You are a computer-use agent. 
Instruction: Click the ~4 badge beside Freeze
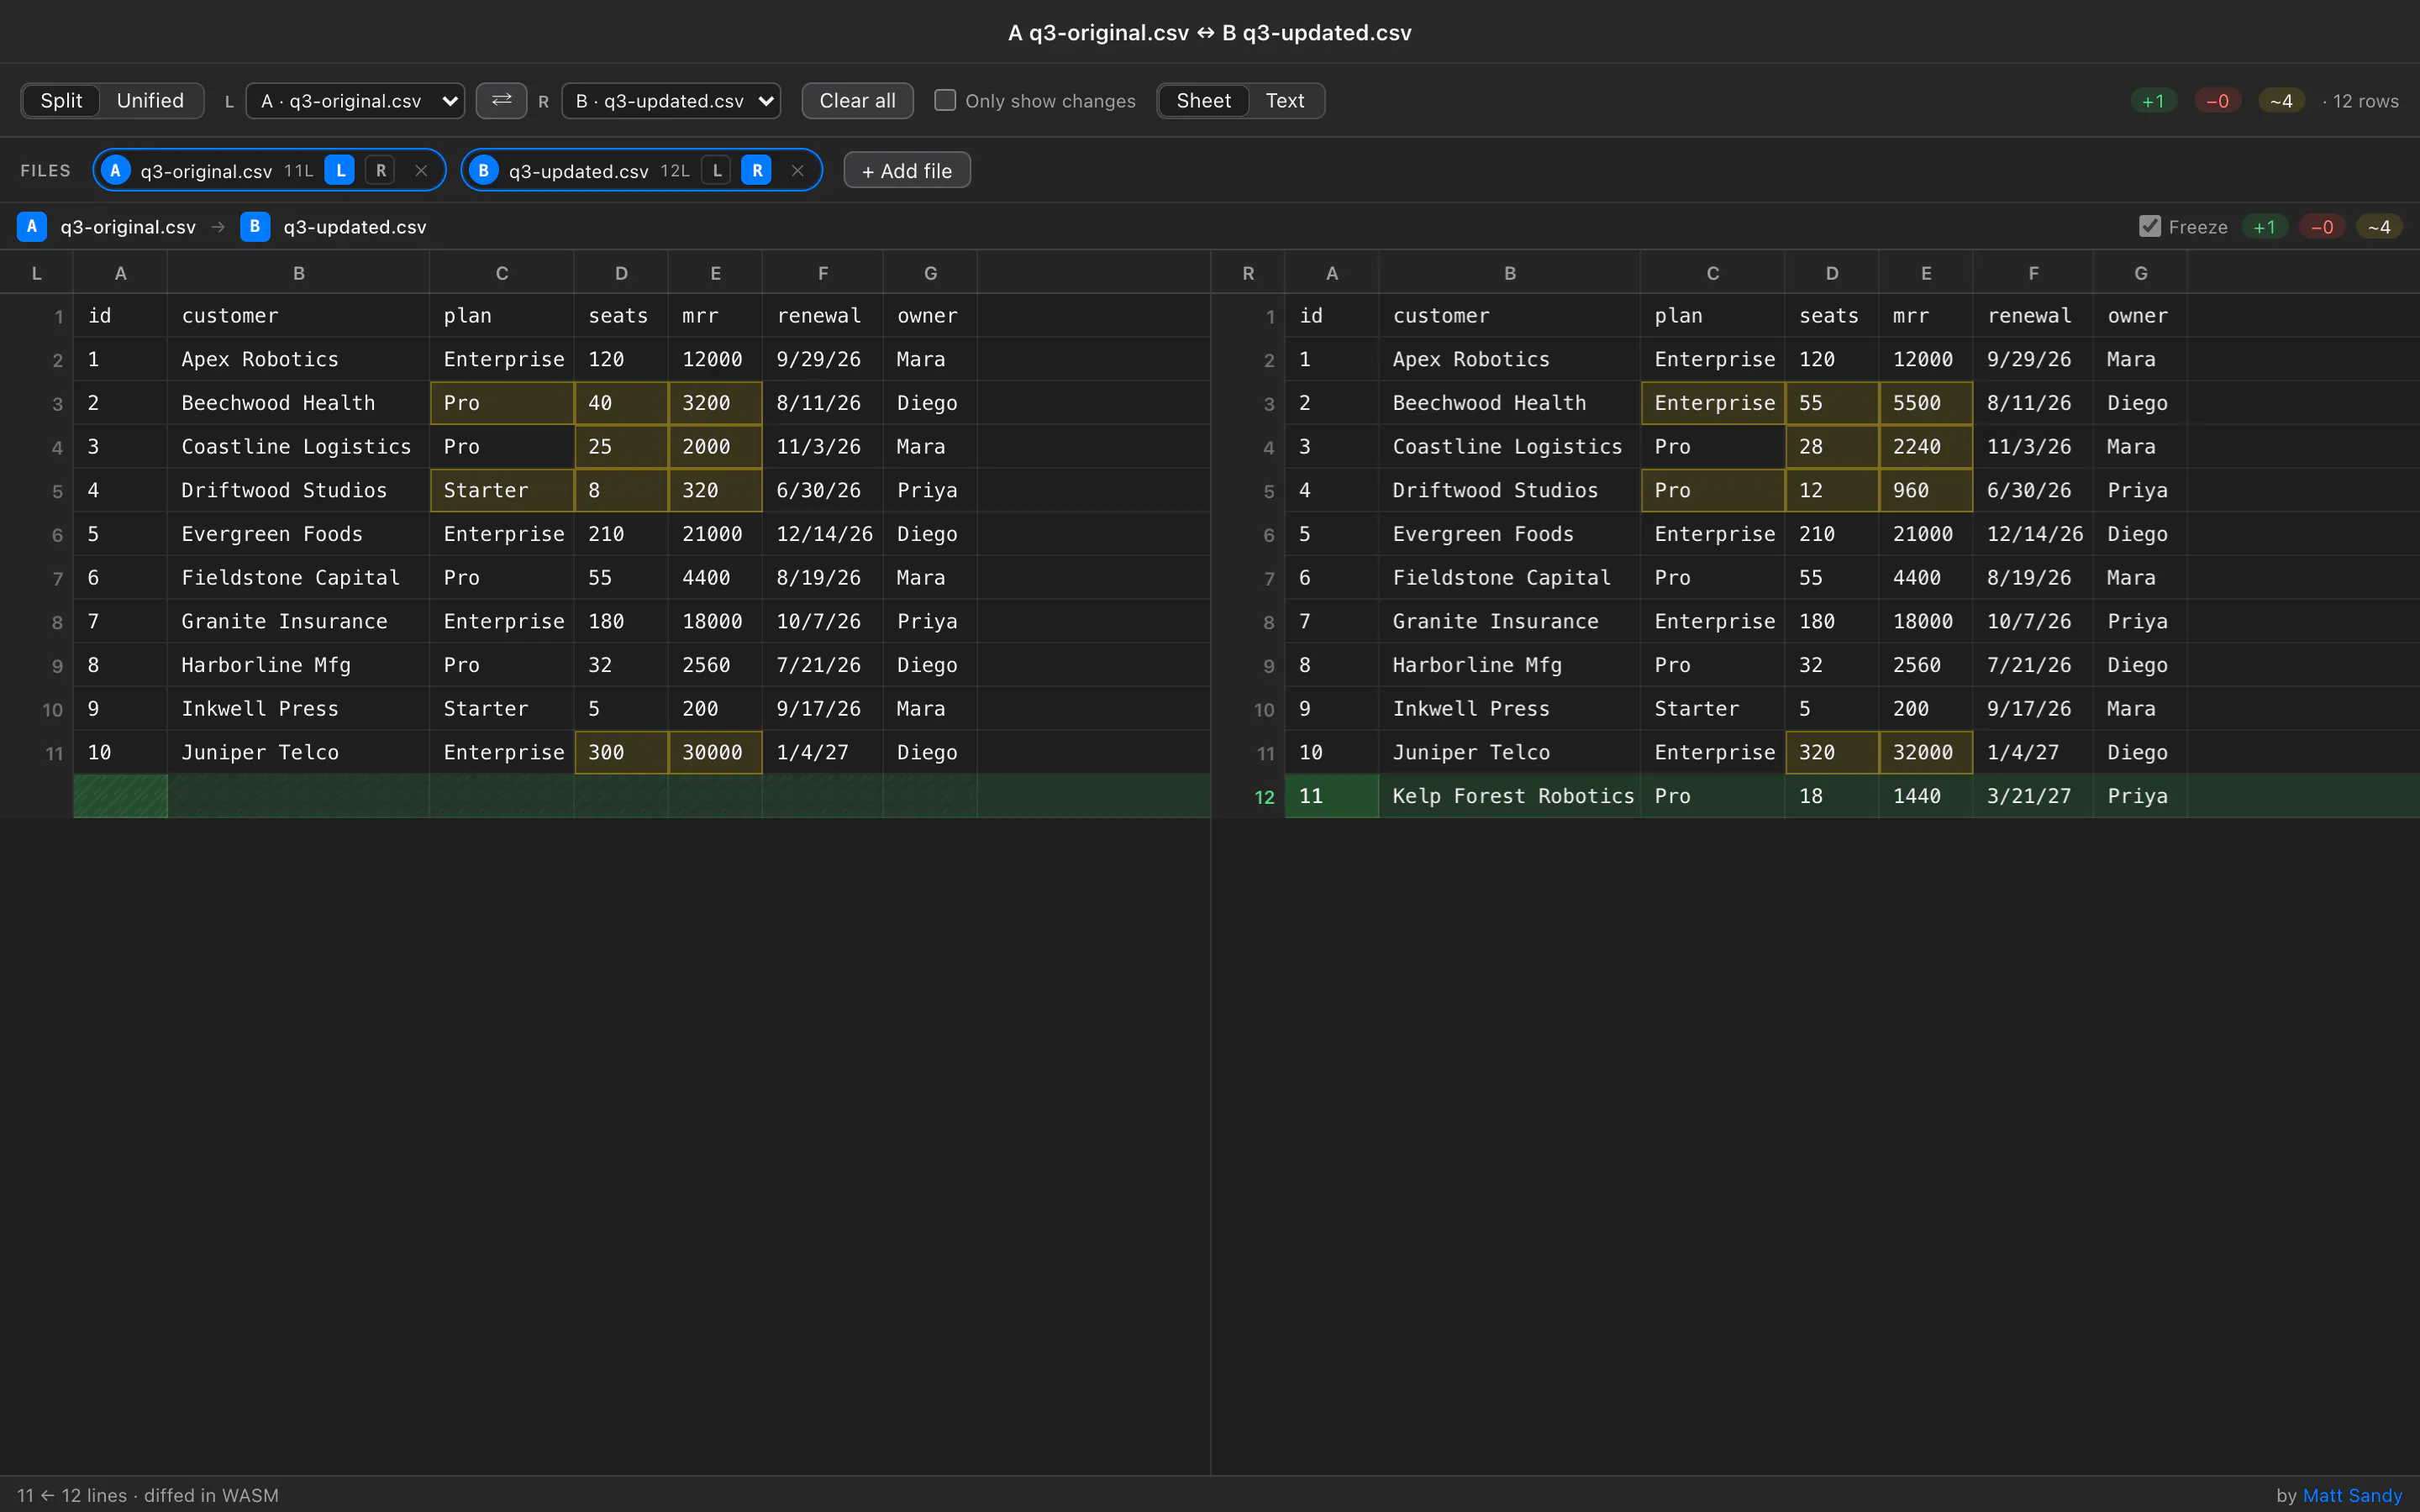(x=2379, y=227)
